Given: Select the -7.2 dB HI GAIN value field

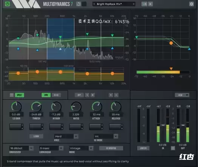Looking at the screenshot, I should [x=56, y=114].
